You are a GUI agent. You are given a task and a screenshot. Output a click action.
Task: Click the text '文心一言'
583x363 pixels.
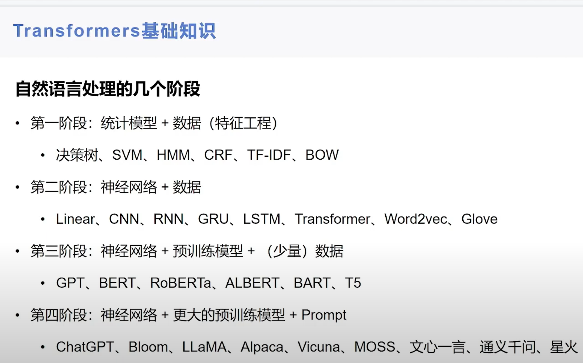click(x=437, y=347)
